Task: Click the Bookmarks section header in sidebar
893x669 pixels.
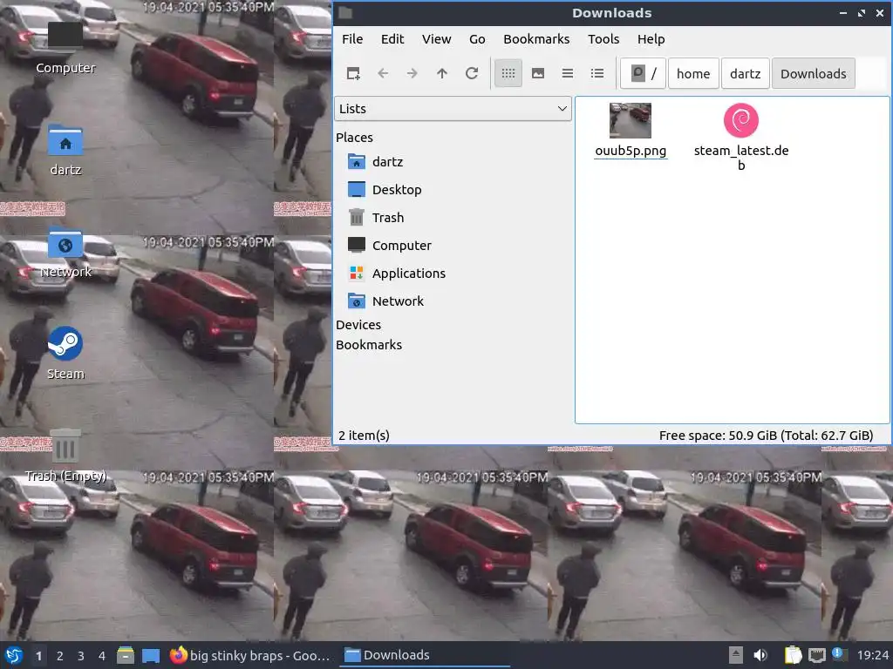Action: 369,345
